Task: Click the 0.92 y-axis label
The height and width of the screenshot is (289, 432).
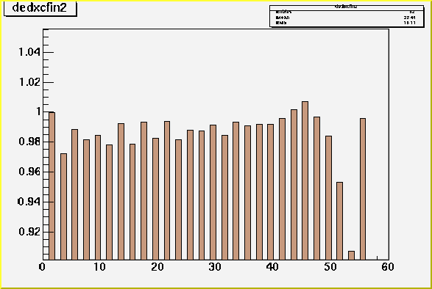Action: 29,232
